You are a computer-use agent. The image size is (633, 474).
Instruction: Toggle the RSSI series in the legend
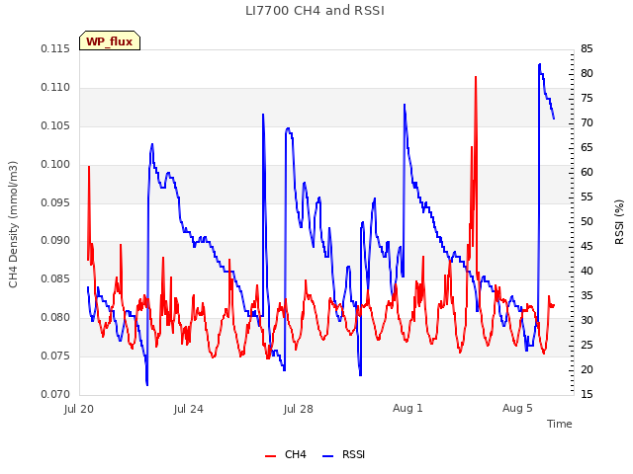343,454
